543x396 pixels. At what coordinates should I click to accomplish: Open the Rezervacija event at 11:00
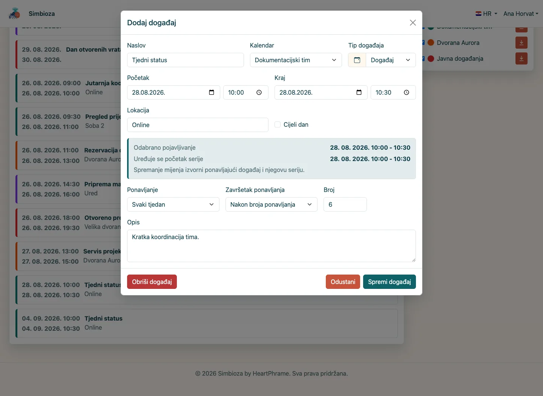(x=68, y=155)
